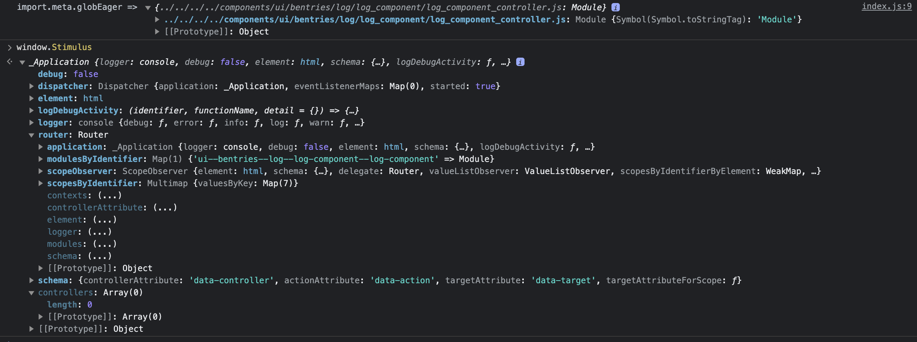This screenshot has height=342, width=917.
Task: Click the 'ui--bentries--log--log-component--log-component' string
Action: click(316, 159)
